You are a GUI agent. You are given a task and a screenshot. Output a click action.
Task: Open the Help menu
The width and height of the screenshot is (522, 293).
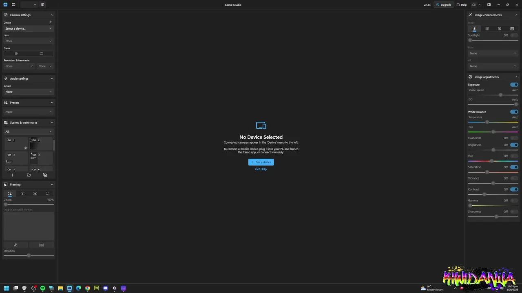click(462, 4)
